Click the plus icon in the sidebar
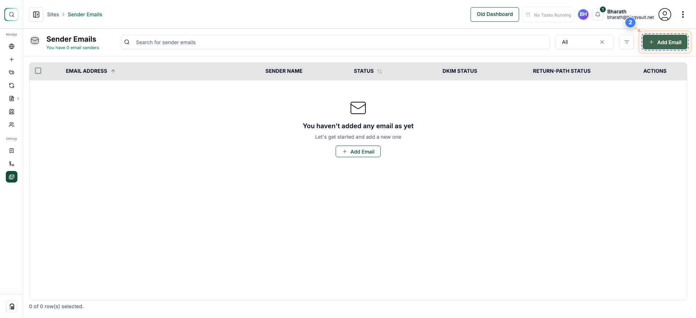696x318 pixels. tap(12, 59)
